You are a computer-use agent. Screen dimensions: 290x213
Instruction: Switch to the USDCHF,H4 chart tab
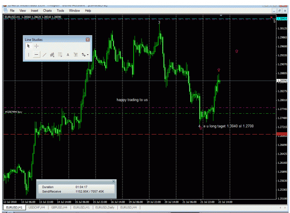(x=37, y=207)
